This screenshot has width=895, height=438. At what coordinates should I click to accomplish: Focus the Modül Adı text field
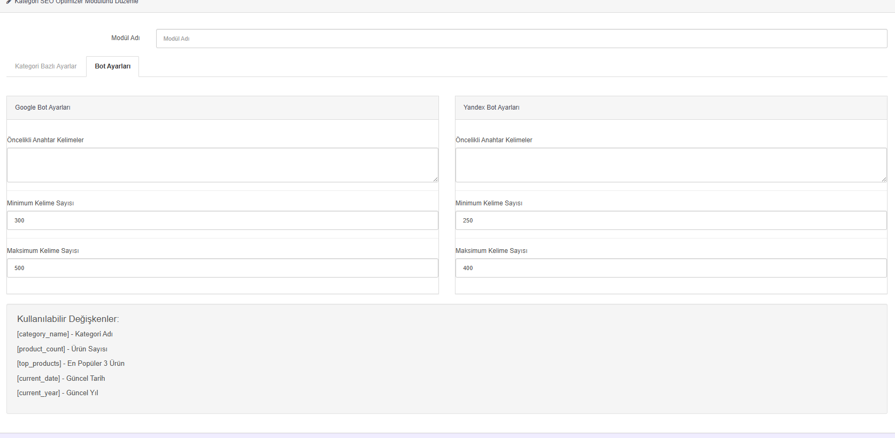[x=521, y=39]
